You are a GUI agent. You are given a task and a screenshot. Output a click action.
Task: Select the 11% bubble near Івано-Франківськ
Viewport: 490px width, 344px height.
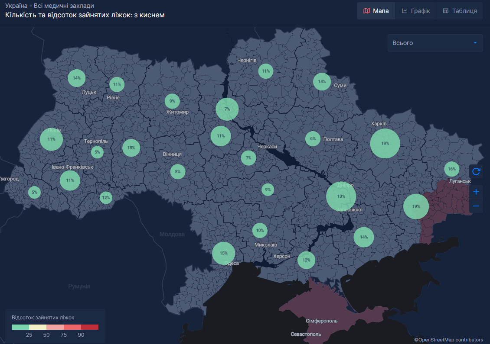[70, 180]
